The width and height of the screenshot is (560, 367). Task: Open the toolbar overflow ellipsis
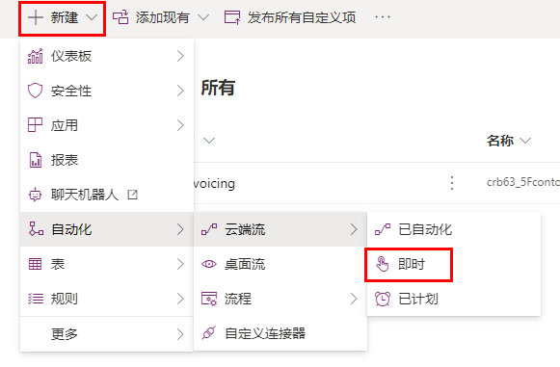[383, 17]
